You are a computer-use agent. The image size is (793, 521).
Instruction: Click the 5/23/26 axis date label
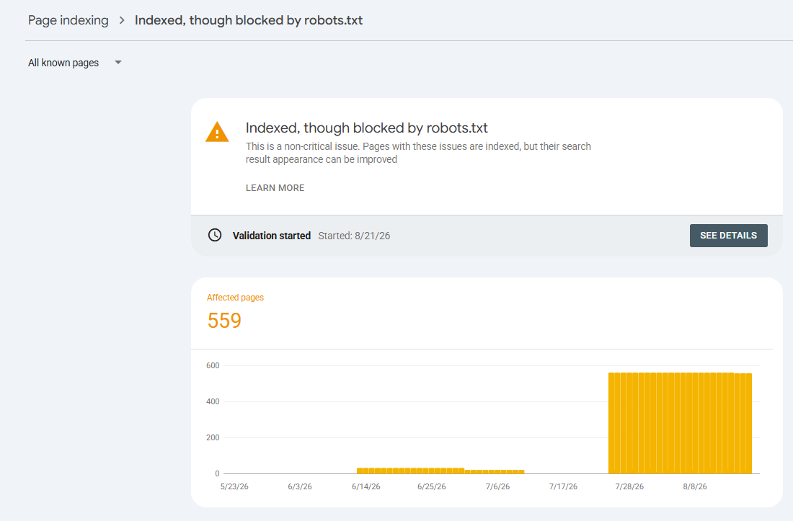pos(235,486)
